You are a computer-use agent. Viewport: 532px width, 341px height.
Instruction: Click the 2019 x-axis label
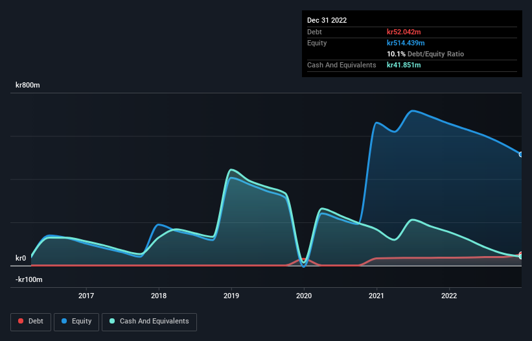231,296
